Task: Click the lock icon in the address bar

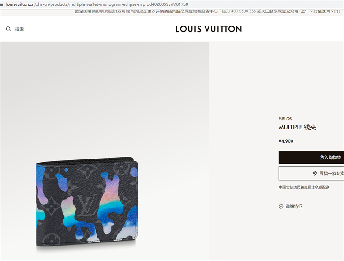Action: click(2, 4)
